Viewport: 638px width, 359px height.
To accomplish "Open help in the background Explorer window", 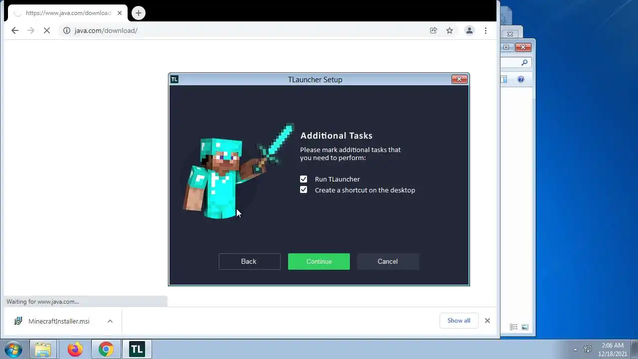I will click(521, 79).
